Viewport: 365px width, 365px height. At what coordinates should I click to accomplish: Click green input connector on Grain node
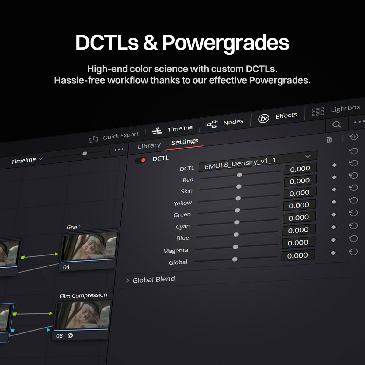(x=57, y=254)
